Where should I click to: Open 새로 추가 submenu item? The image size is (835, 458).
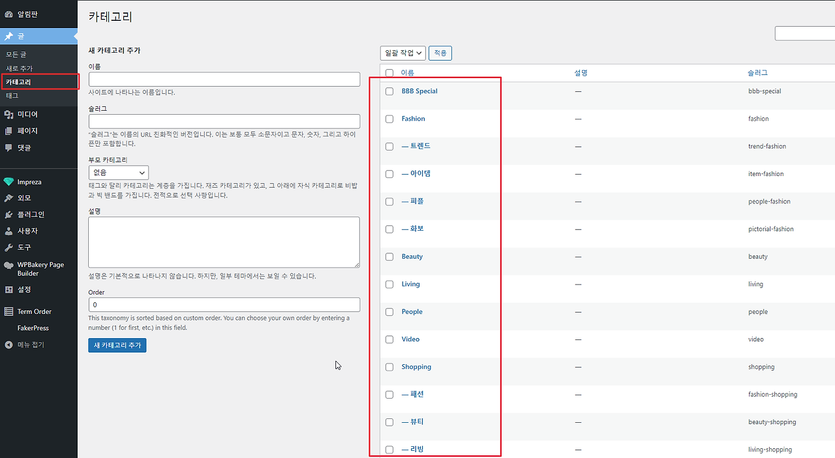point(19,68)
